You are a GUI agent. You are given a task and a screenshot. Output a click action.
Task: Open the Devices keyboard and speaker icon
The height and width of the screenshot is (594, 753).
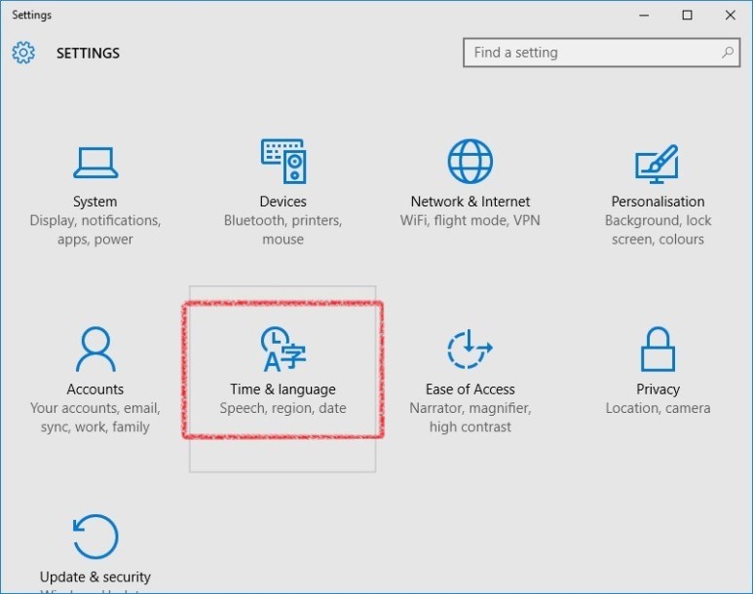point(283,161)
